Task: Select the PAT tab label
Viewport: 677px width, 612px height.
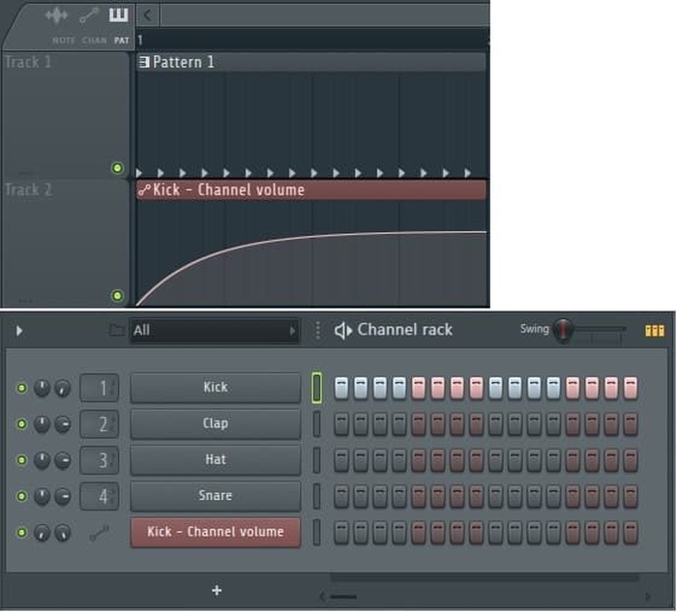Action: 121,41
